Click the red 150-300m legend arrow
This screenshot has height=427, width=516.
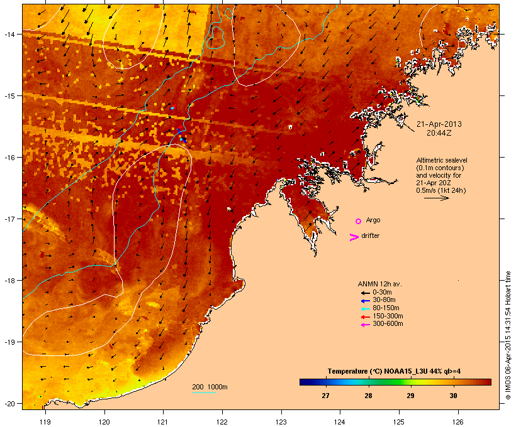365,316
